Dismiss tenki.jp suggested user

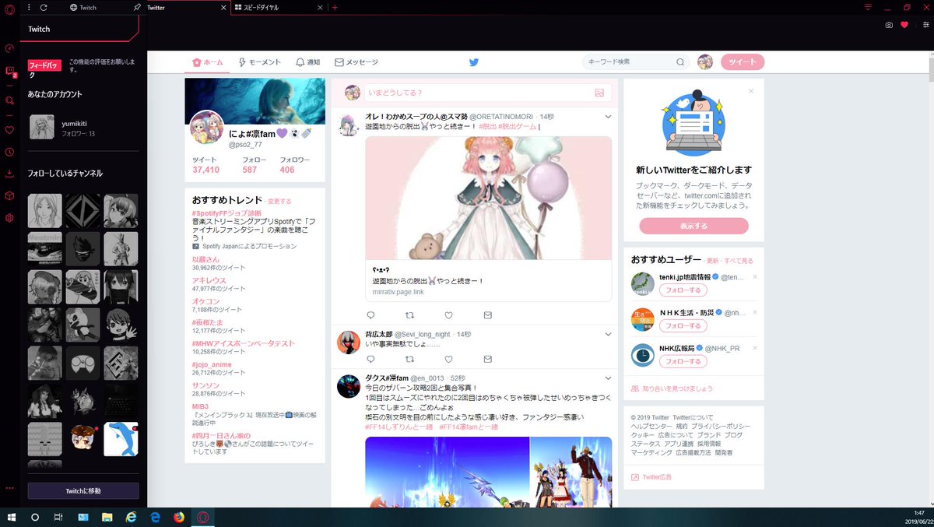click(x=755, y=277)
